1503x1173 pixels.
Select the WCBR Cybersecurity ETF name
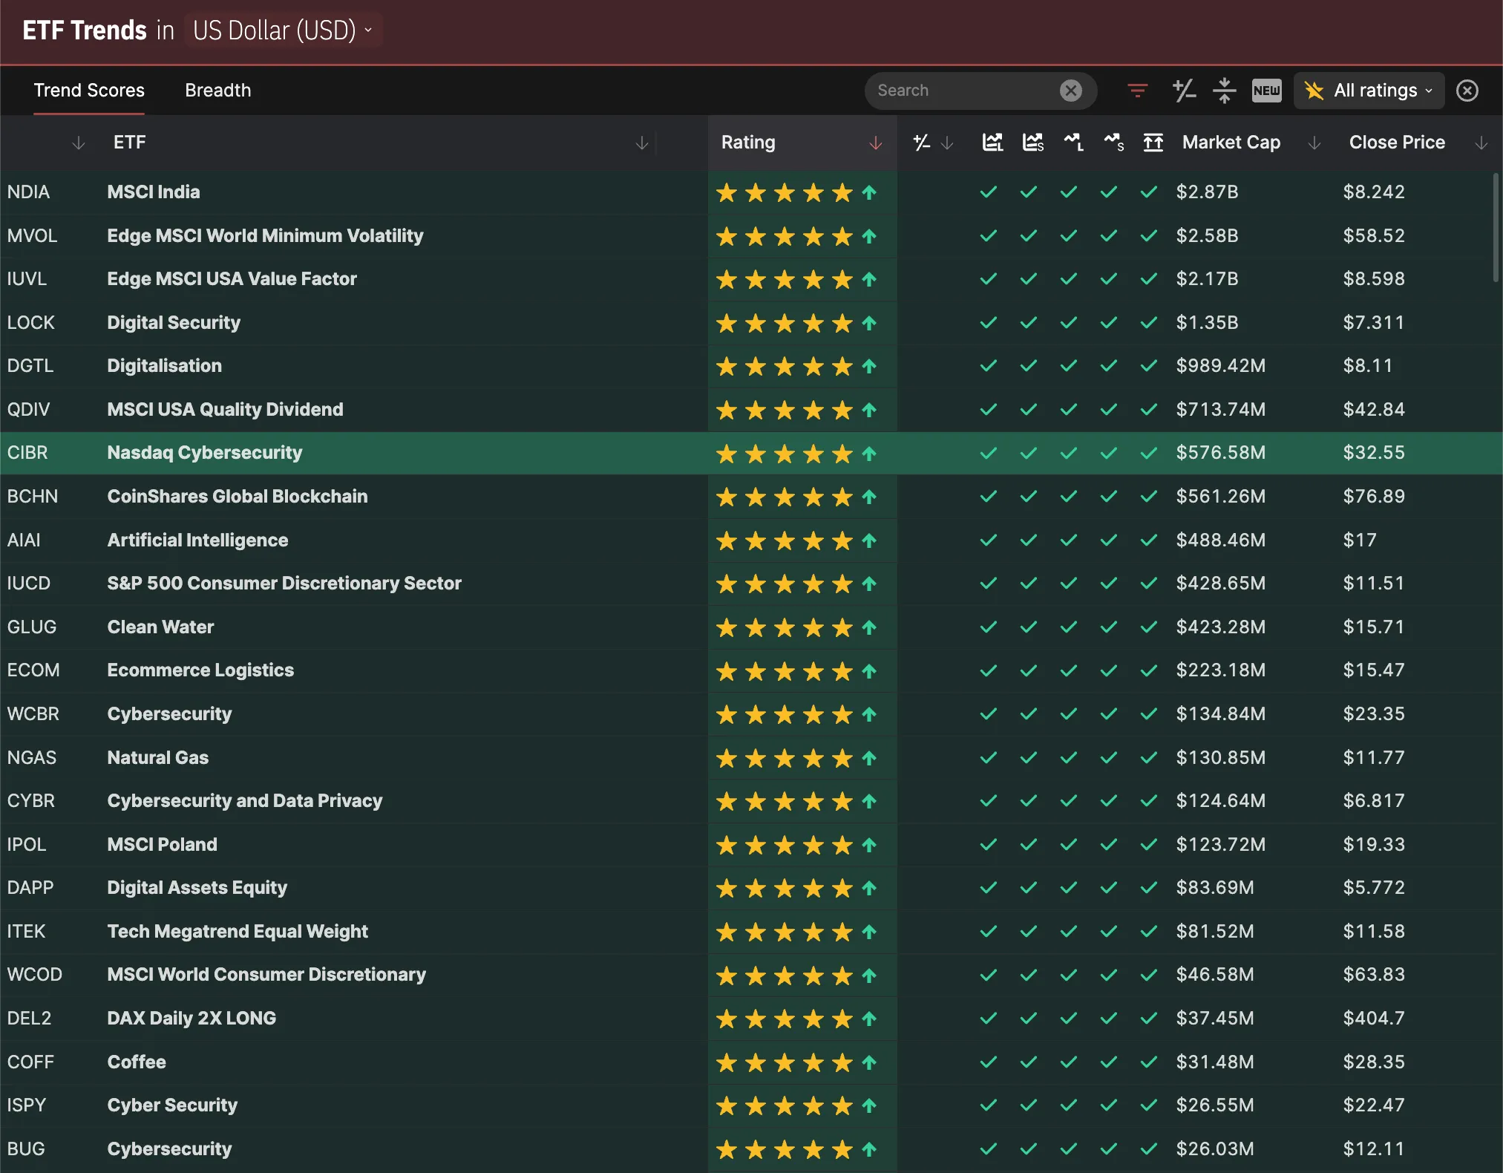[x=169, y=714]
